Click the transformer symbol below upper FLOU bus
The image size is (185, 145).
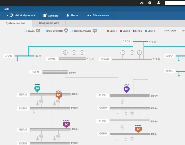(x=122, y=102)
